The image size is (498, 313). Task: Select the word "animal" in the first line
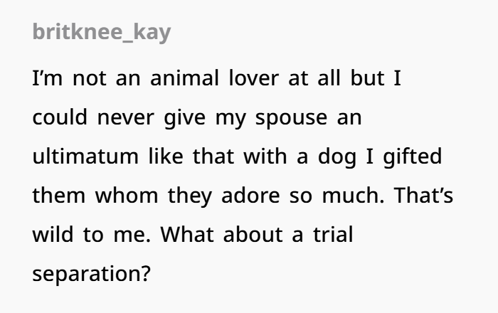point(184,78)
